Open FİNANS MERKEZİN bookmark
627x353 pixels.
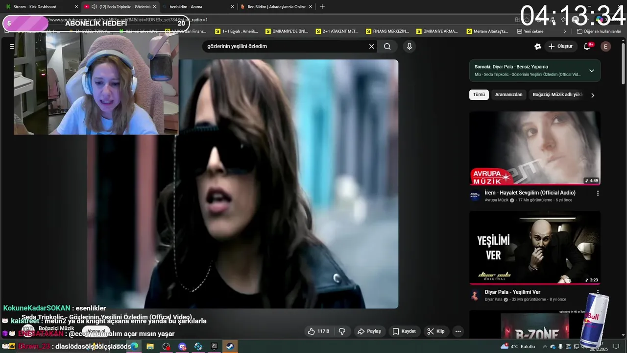pos(387,31)
